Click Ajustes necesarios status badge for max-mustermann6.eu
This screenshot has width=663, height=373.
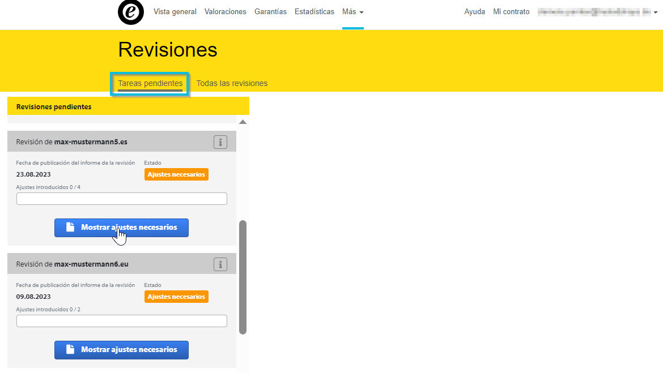pyautogui.click(x=176, y=297)
